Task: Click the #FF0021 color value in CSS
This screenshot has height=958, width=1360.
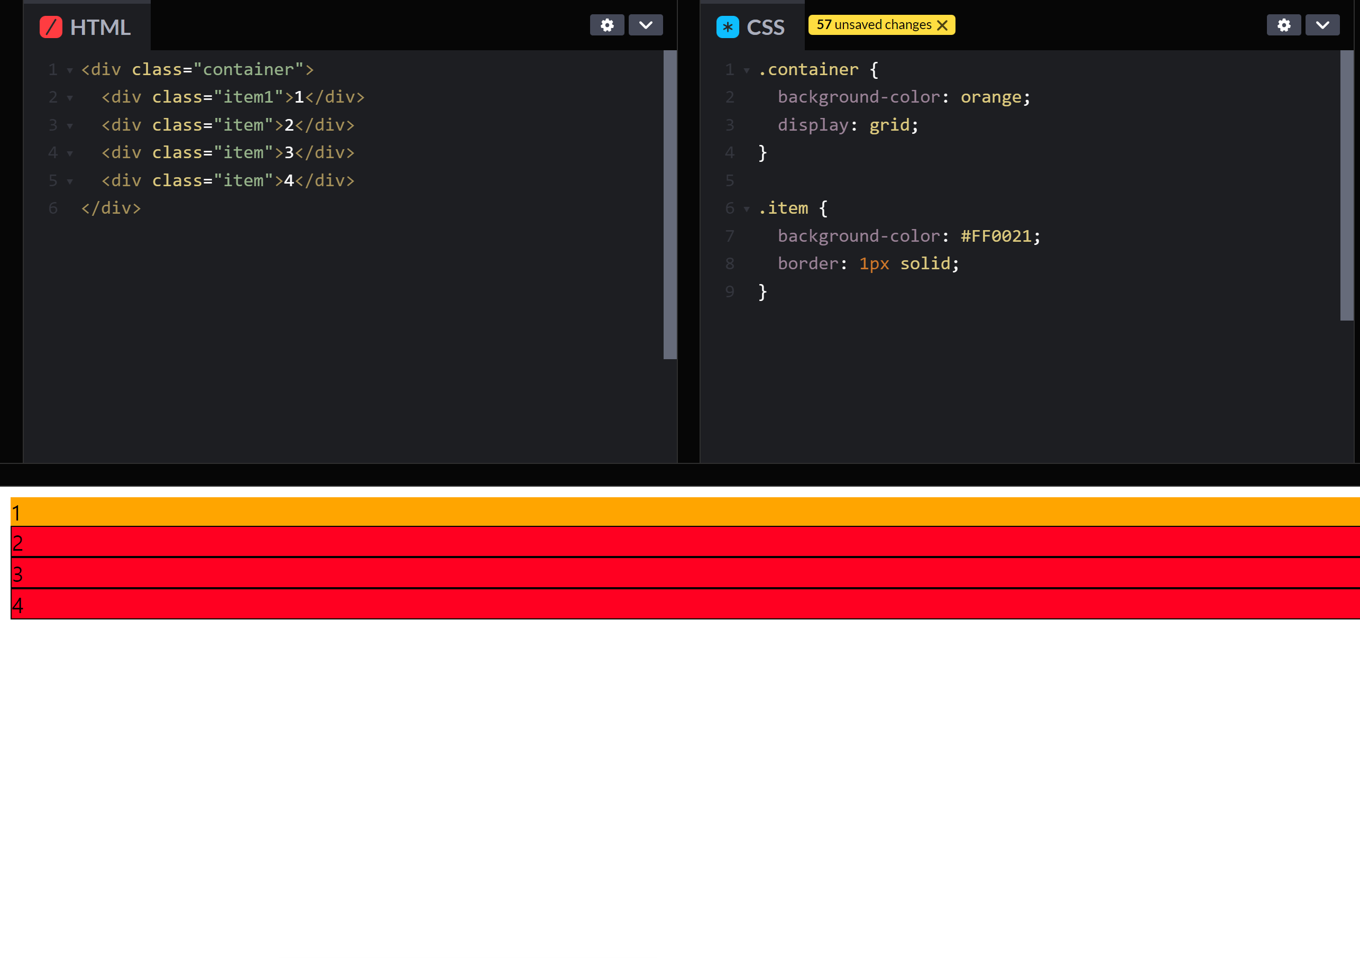Action: tap(995, 236)
